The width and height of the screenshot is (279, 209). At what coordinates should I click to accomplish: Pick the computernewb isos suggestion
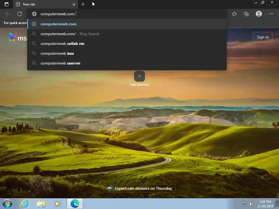pos(127,53)
